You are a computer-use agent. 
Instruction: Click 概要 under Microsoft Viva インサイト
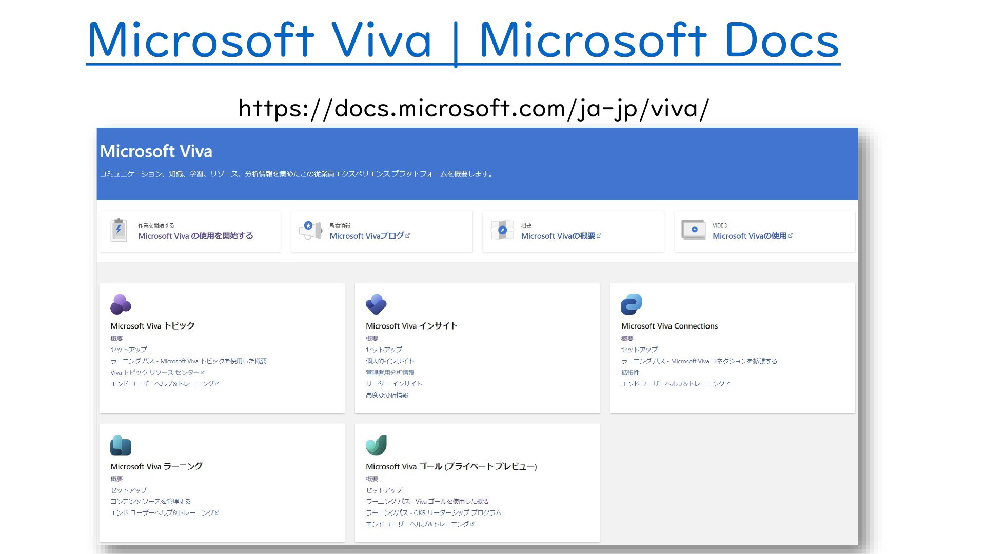[x=372, y=339]
